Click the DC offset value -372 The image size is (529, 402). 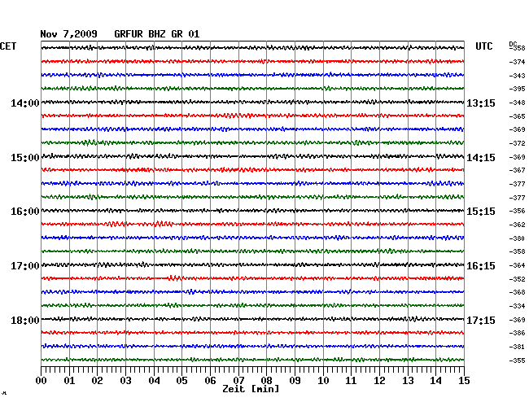[517, 143]
